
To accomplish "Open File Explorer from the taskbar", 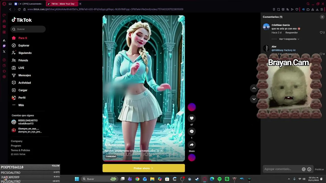I will 152,179.
